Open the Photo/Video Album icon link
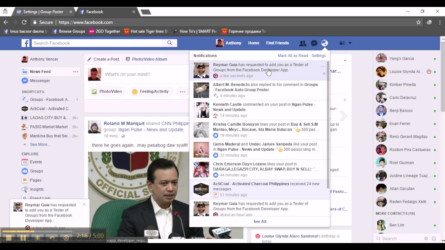 pos(146,59)
